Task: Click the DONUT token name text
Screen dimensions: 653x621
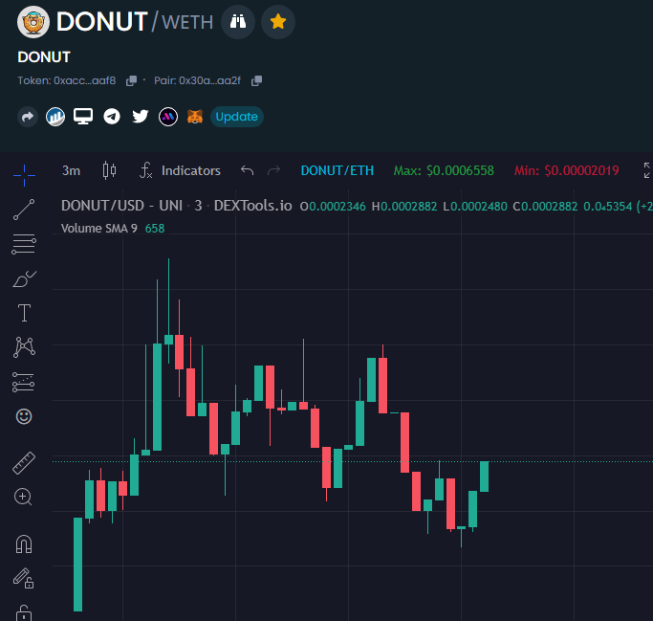Action: [44, 57]
